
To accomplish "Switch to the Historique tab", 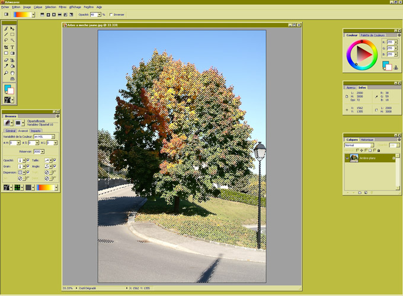I will (367, 140).
